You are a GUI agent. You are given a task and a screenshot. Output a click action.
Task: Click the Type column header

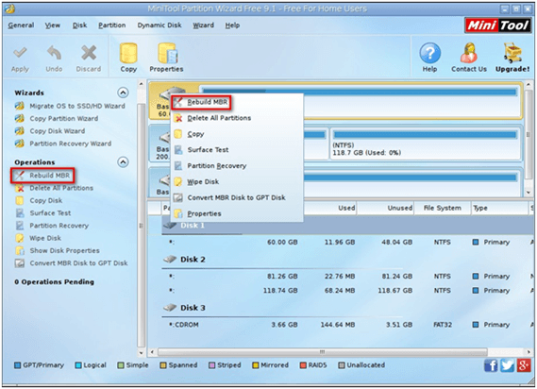(499, 208)
